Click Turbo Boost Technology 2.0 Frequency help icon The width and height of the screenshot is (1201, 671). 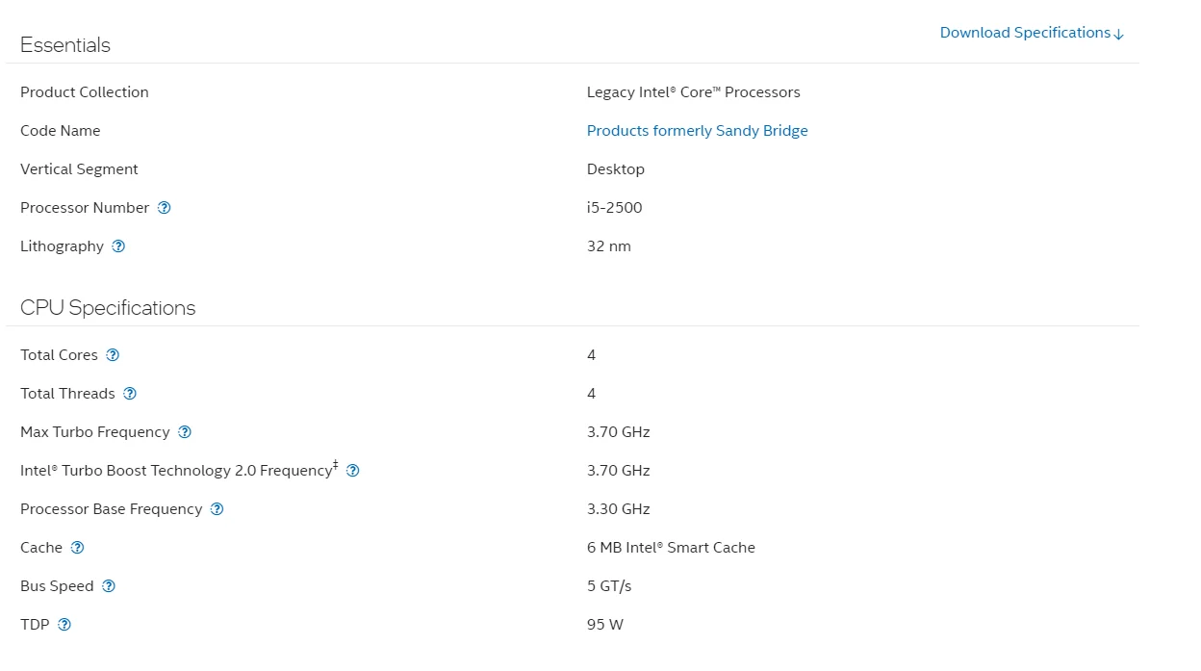[x=353, y=471]
